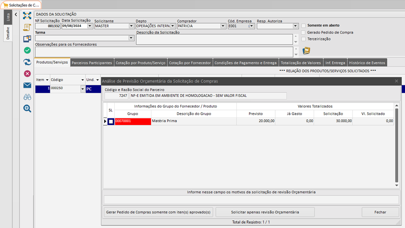Refresh using the blue circular arrows icon
Viewport: 405px width, 228px height.
click(27, 62)
